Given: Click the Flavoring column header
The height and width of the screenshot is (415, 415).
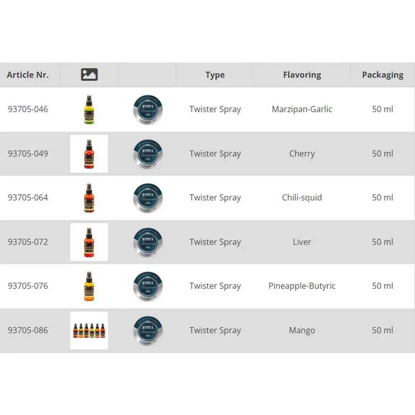Looking at the screenshot, I should 302,75.
